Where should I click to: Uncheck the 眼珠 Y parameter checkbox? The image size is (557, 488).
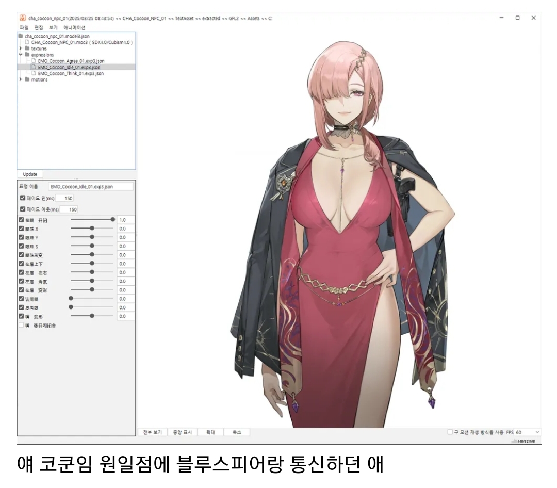[x=21, y=237]
